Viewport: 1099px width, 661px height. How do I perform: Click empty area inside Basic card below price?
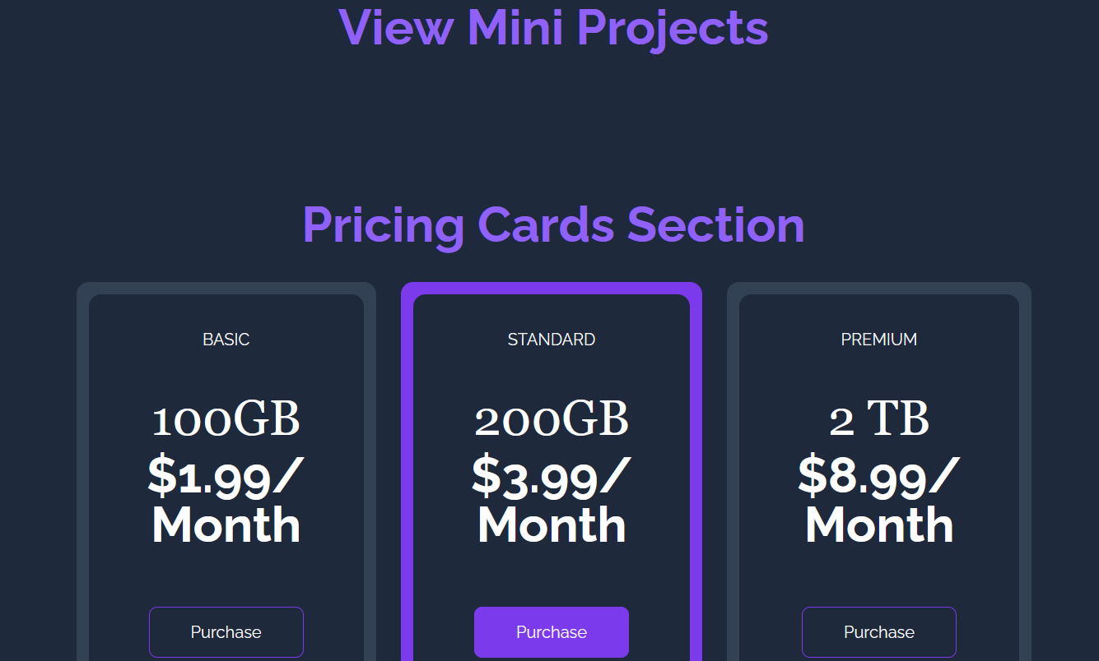click(226, 577)
